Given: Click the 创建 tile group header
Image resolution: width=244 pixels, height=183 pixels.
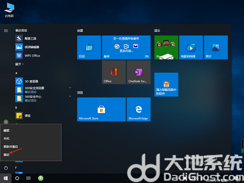Looking at the screenshot, I should coord(80,30).
